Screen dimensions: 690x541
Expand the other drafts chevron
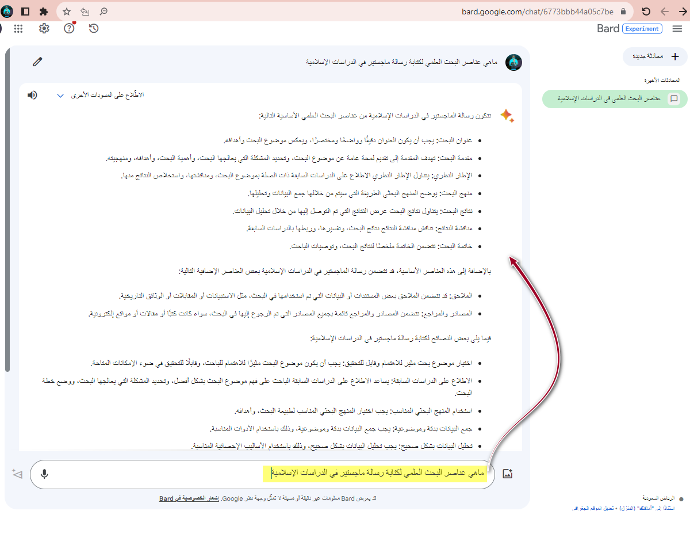pos(60,96)
